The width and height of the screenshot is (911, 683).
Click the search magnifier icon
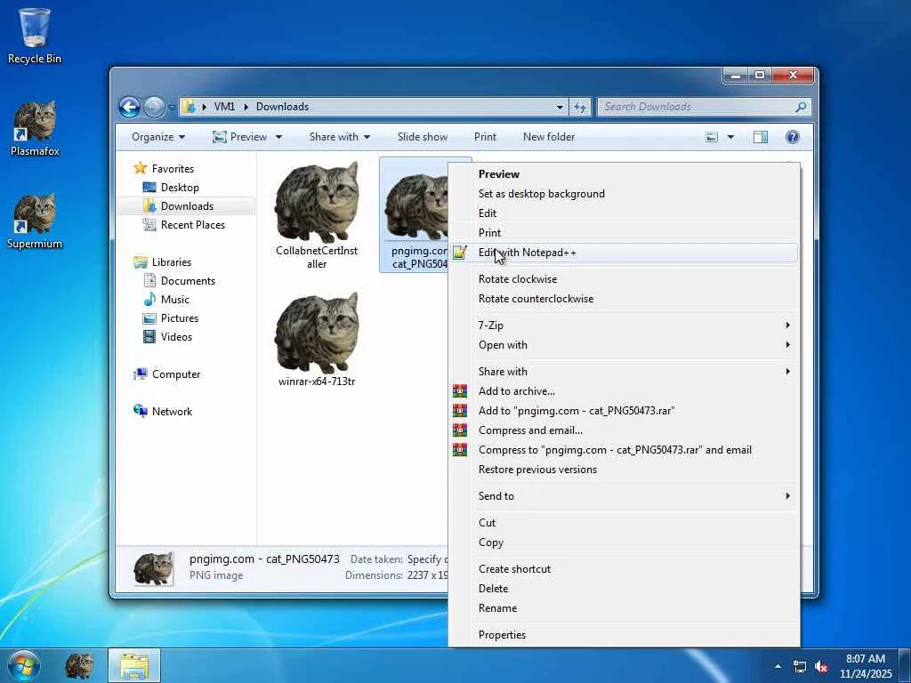pos(801,107)
